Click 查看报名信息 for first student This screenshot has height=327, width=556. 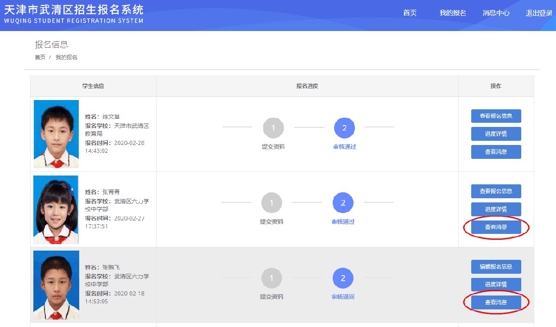point(496,116)
